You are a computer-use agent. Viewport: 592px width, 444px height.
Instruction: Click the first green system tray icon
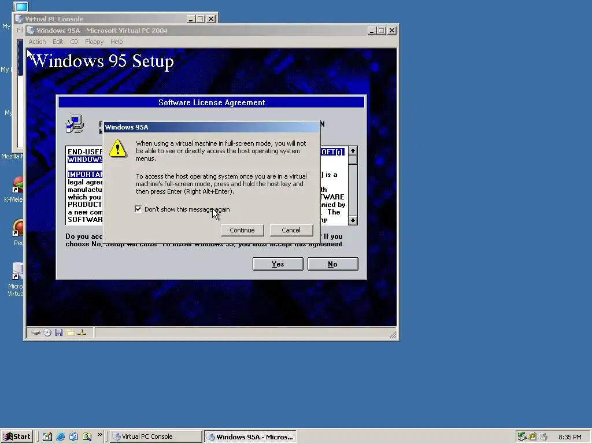pyautogui.click(x=522, y=436)
